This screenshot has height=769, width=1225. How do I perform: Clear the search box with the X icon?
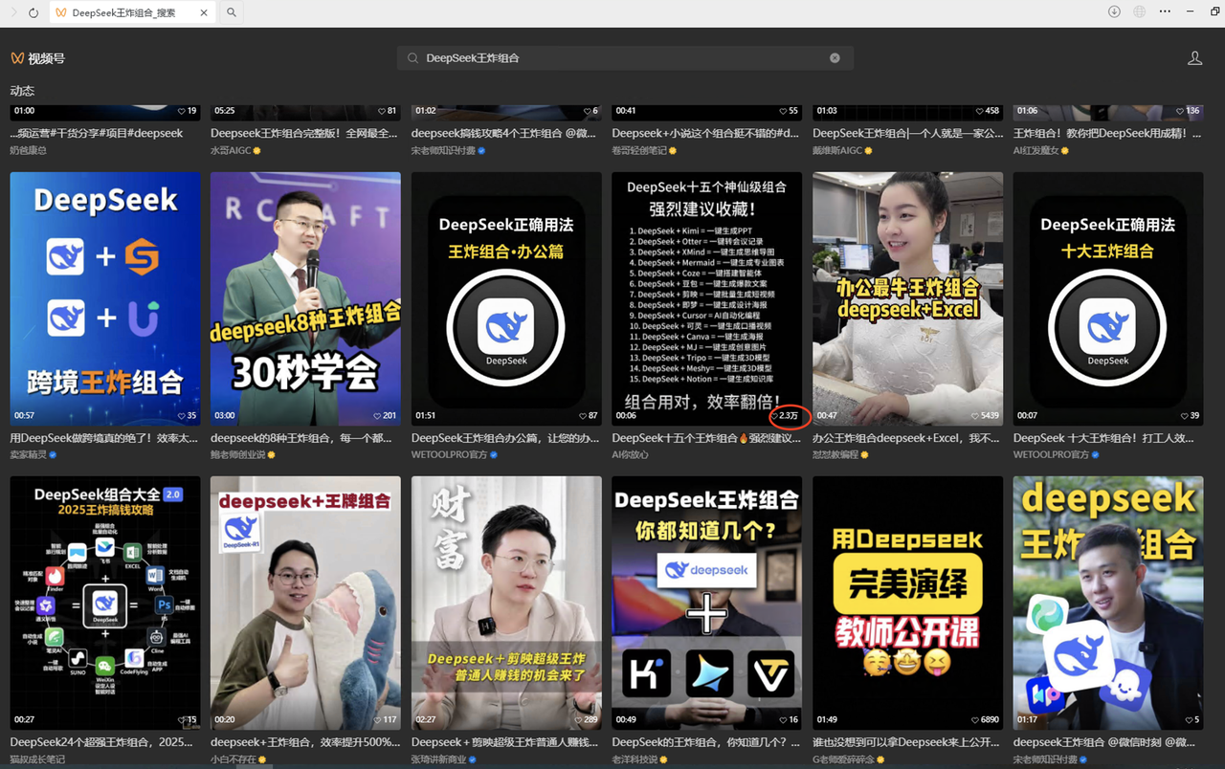click(x=835, y=58)
